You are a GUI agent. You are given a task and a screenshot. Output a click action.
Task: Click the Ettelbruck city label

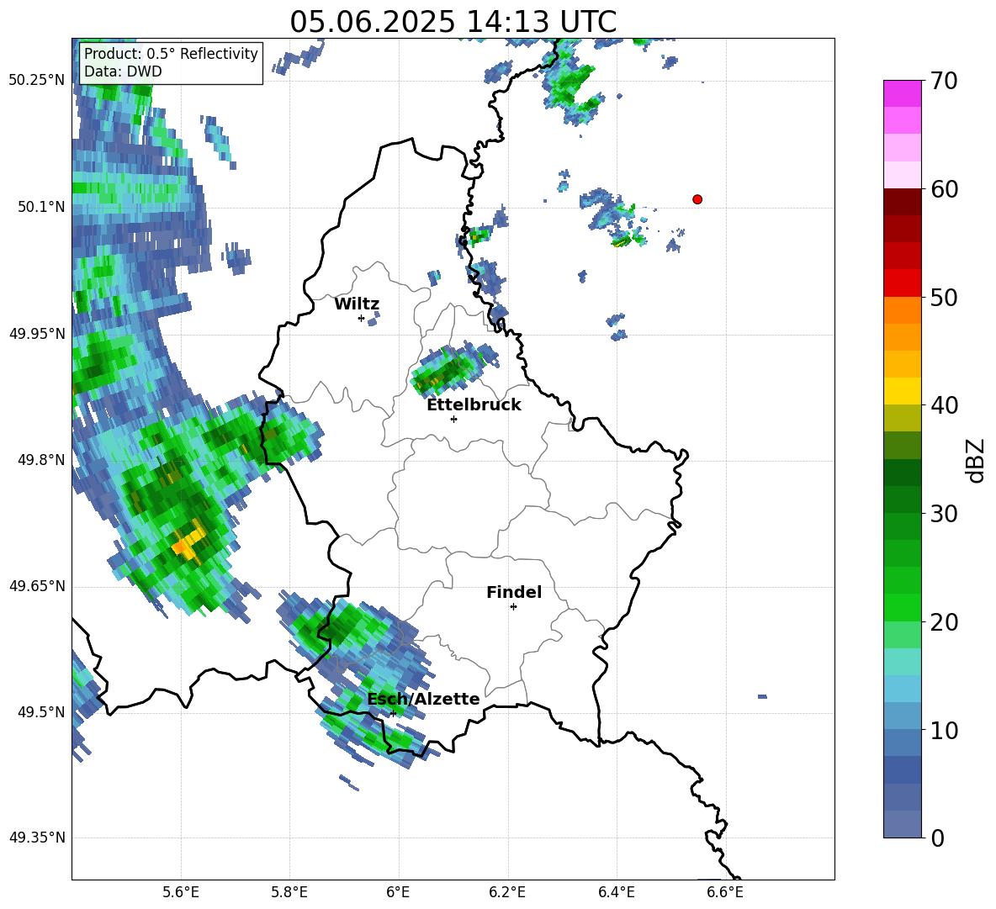tap(474, 405)
